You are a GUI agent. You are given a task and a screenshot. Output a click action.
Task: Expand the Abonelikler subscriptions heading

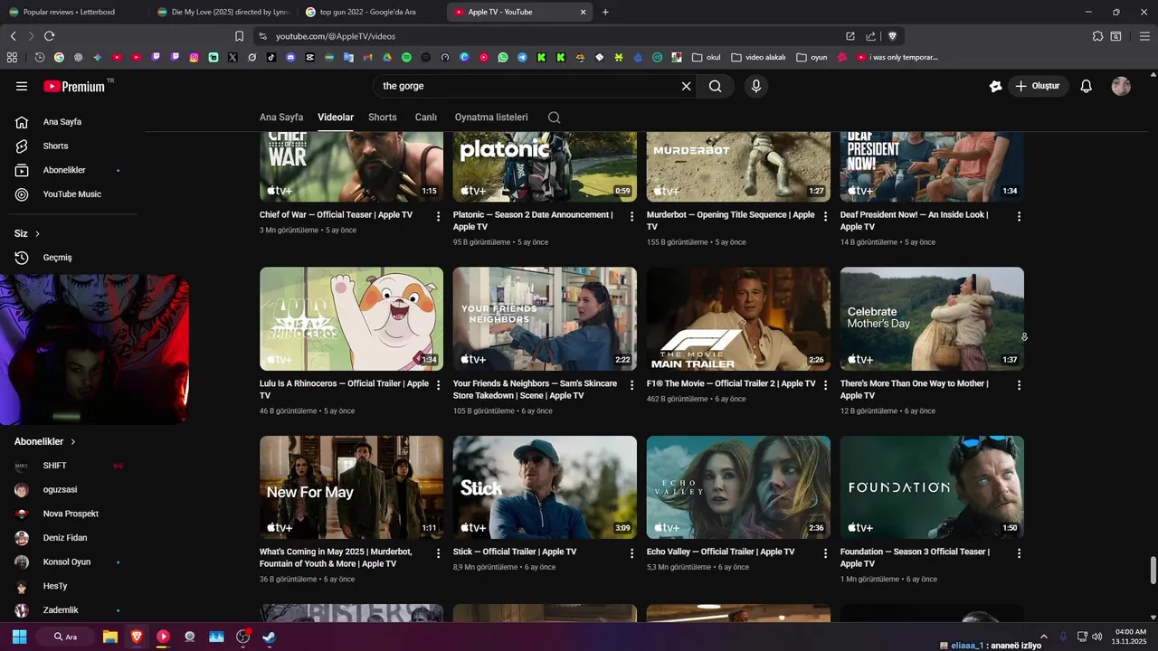point(45,442)
